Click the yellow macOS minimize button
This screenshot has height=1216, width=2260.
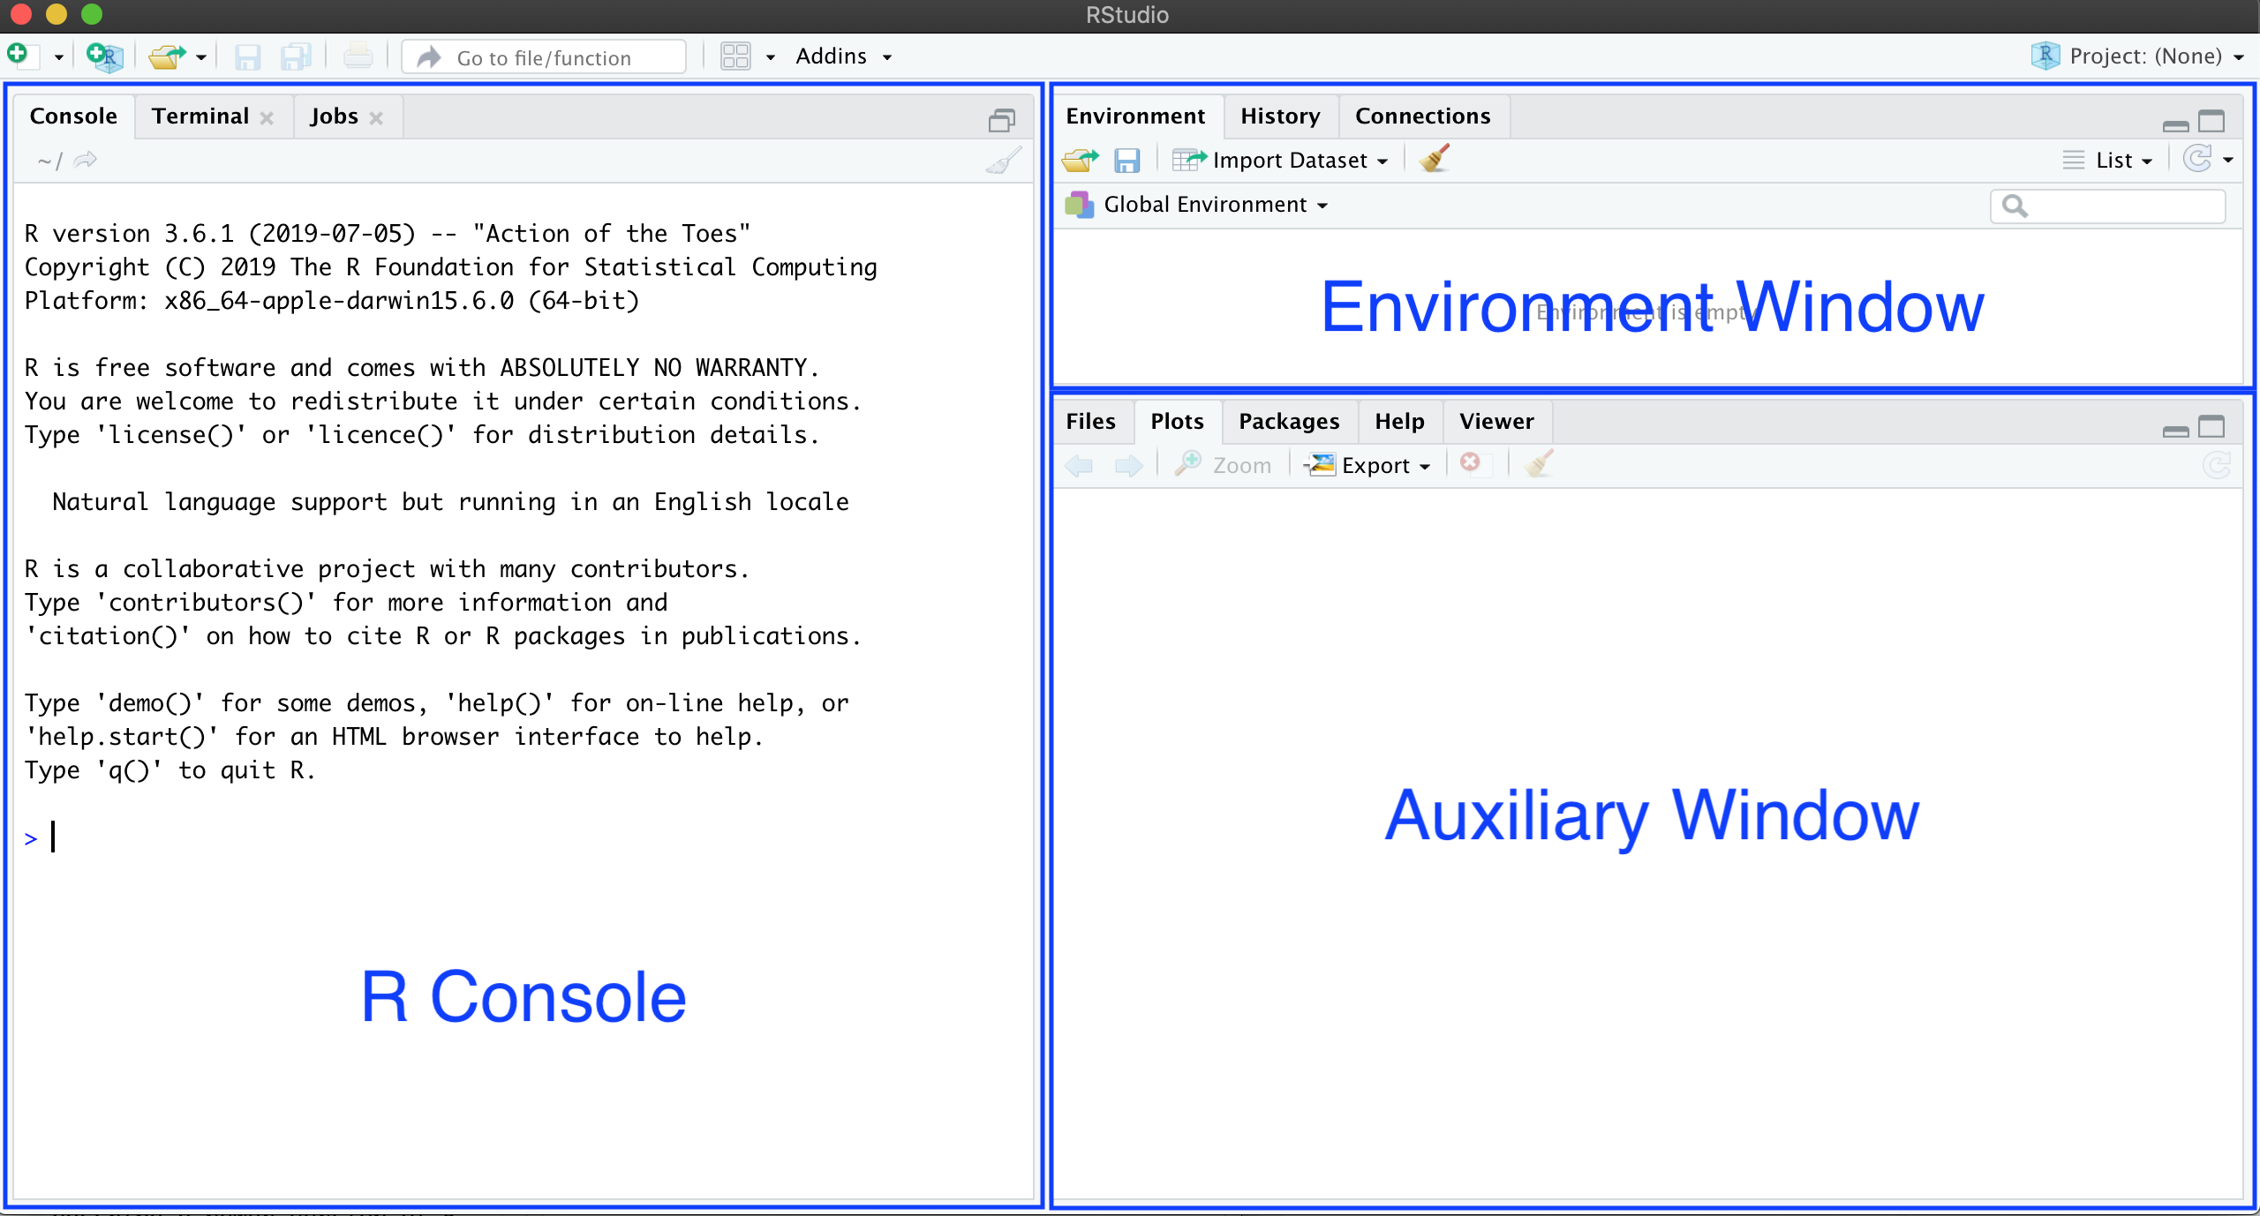click(x=56, y=14)
